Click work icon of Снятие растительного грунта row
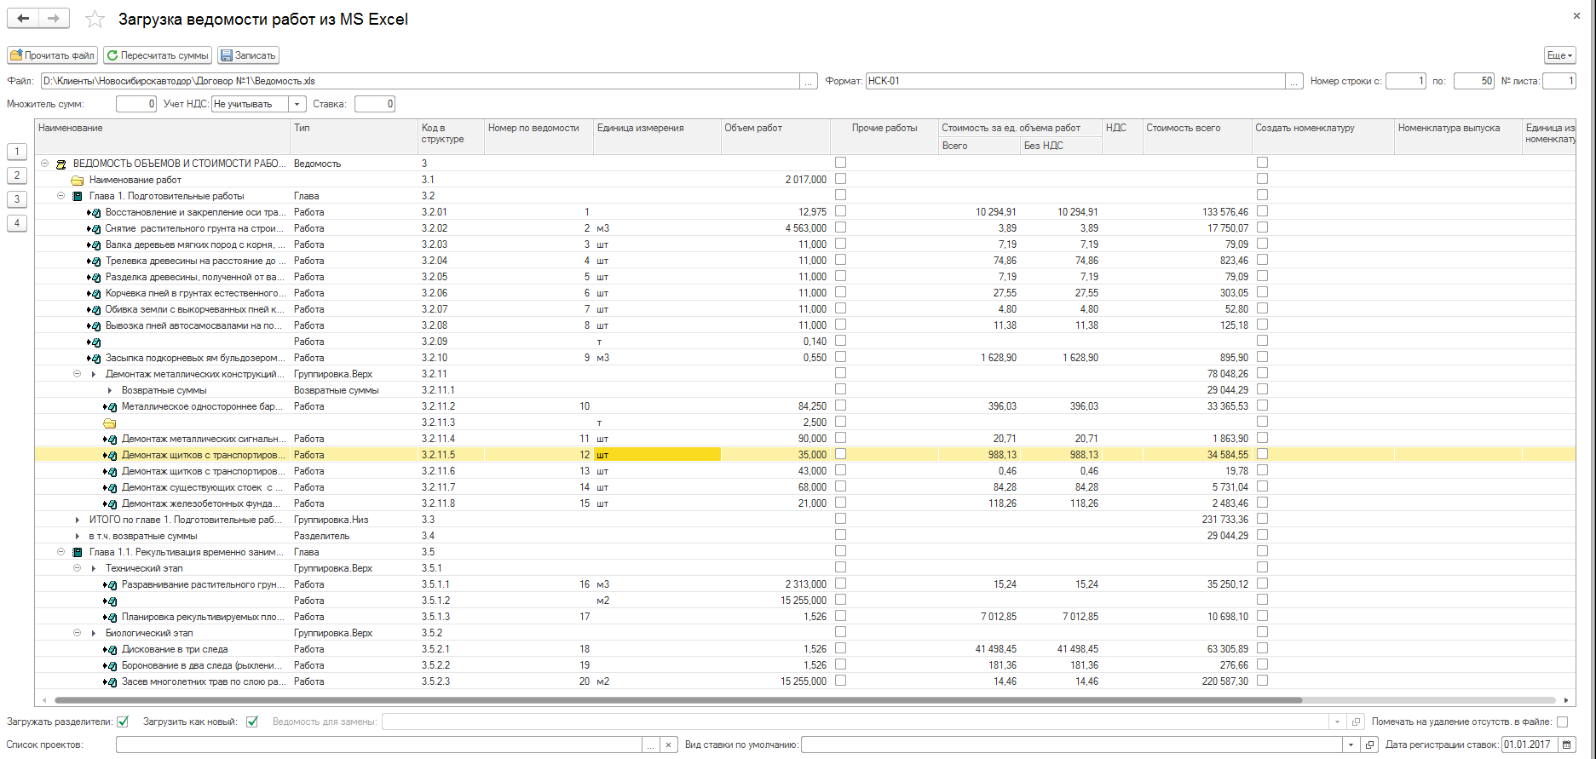Image resolution: width=1596 pixels, height=759 pixels. [x=94, y=228]
